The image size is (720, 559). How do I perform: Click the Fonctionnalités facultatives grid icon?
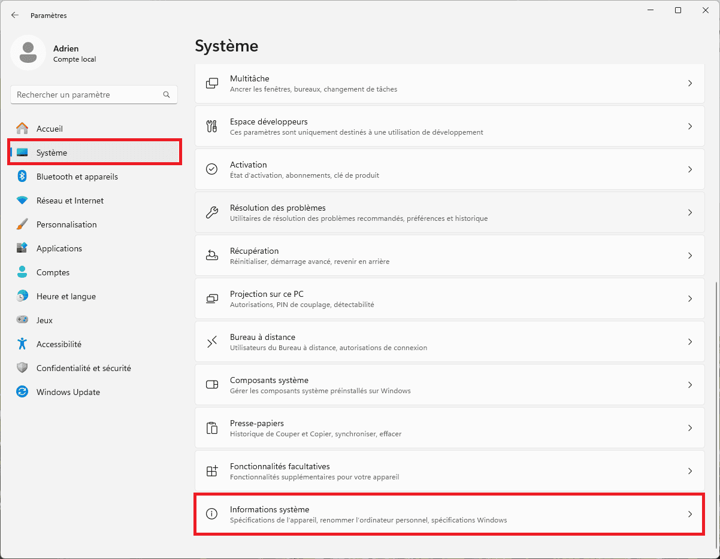point(211,471)
